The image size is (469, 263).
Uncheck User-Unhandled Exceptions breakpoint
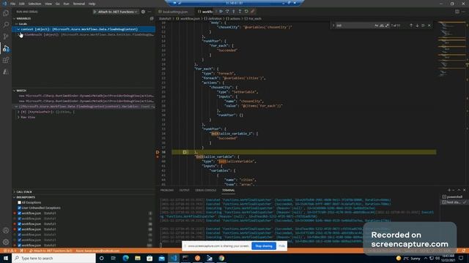(x=20, y=207)
